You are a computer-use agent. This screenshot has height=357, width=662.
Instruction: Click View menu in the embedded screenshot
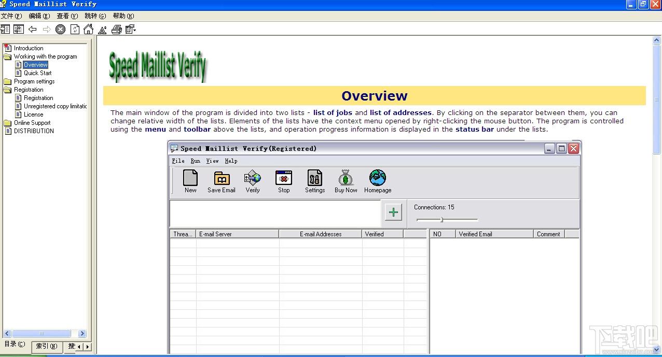[212, 161]
